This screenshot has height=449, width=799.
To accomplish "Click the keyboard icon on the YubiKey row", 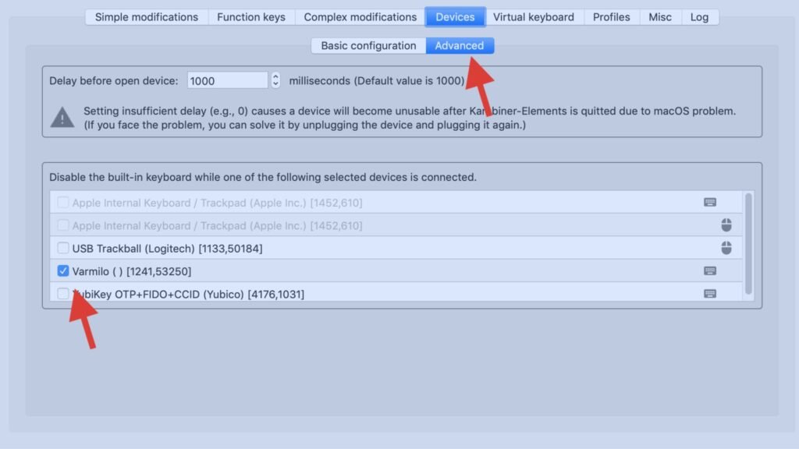I will [x=709, y=294].
